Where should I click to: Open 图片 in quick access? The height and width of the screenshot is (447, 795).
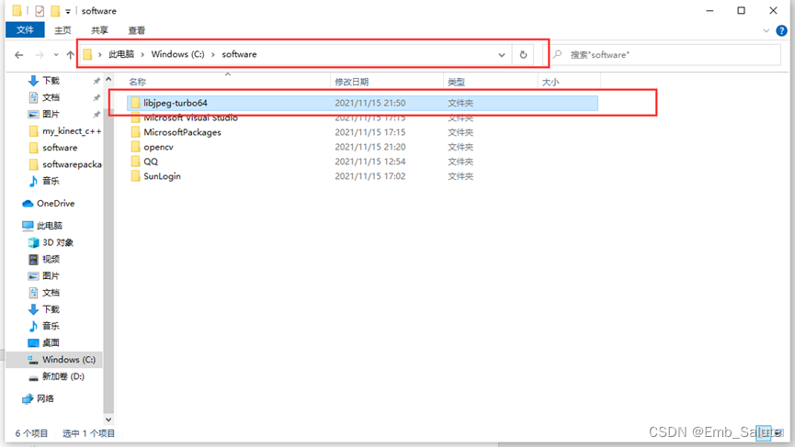51,114
